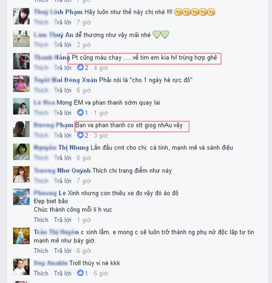Open the commenter avatar beside 'cho 1 ngày hè rực đỏ'
The height and width of the screenshot is (283, 272).
21,84
